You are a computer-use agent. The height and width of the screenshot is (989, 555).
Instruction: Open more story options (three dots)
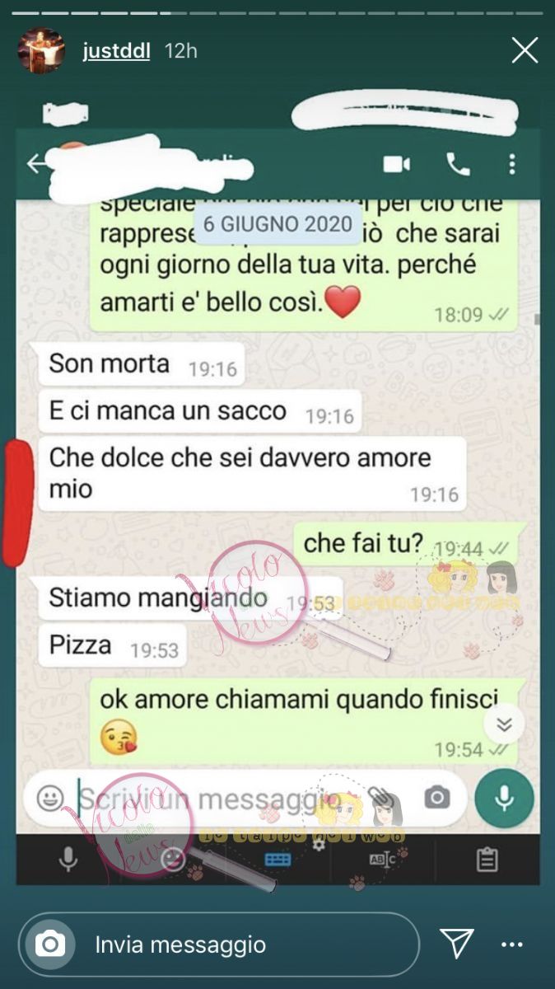(x=512, y=944)
